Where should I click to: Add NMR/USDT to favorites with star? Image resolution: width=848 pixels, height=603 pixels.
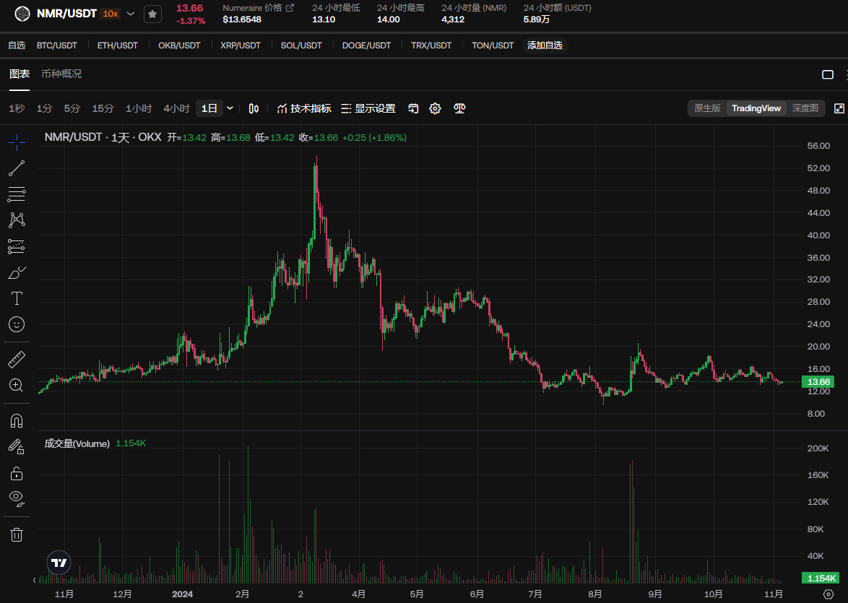coord(152,14)
